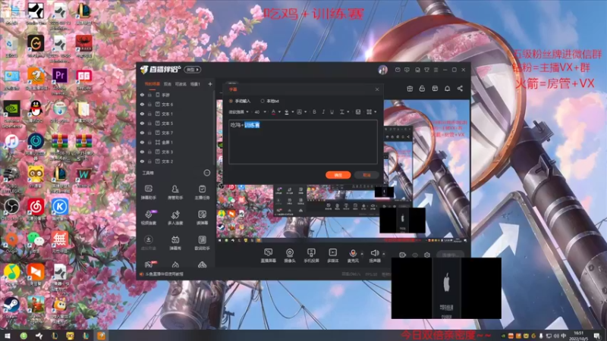
Task: Toggle visibility of layer 全屏 1
Action: point(142,142)
